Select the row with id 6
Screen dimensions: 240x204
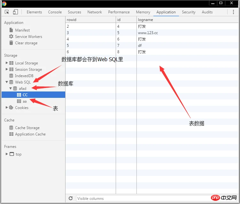point(152,39)
